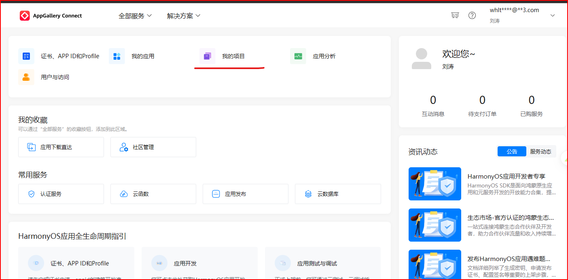
Task: Click the 社区管理 favorite button
Action: (x=153, y=147)
